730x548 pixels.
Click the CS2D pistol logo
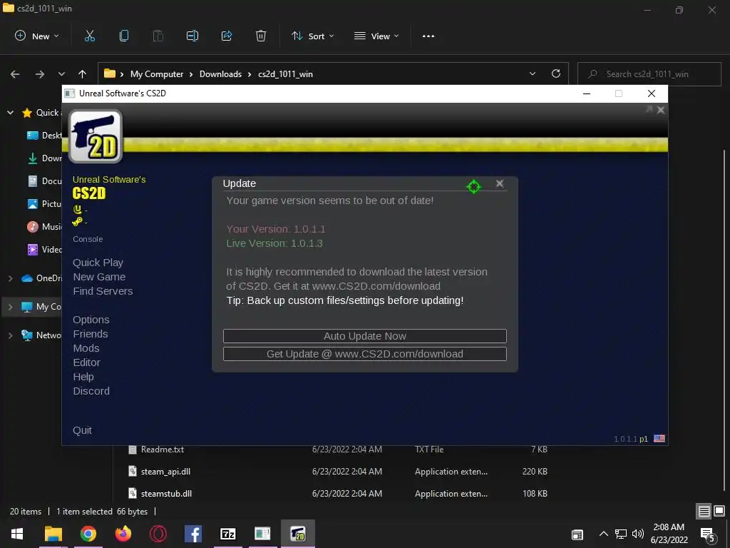point(96,136)
